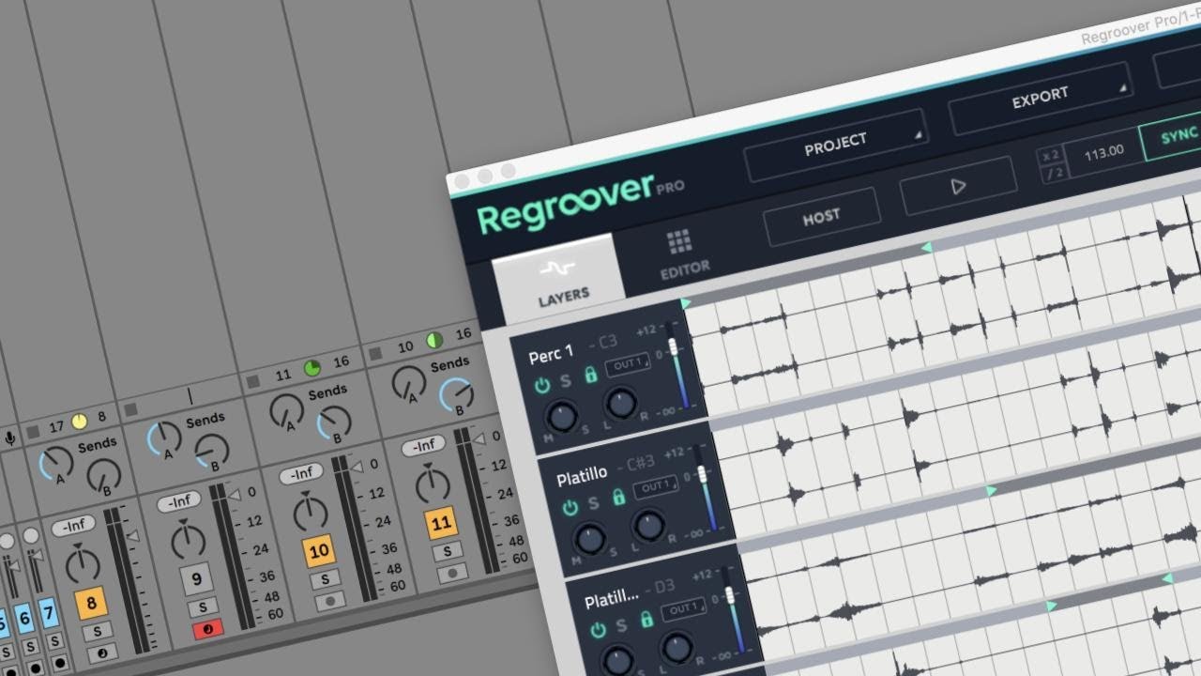Open OUT 1 dropdown on Platillo layer
The image size is (1201, 676).
click(655, 486)
